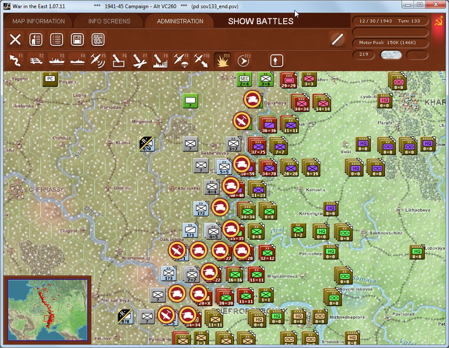Click the Karlovka town label

(315, 190)
